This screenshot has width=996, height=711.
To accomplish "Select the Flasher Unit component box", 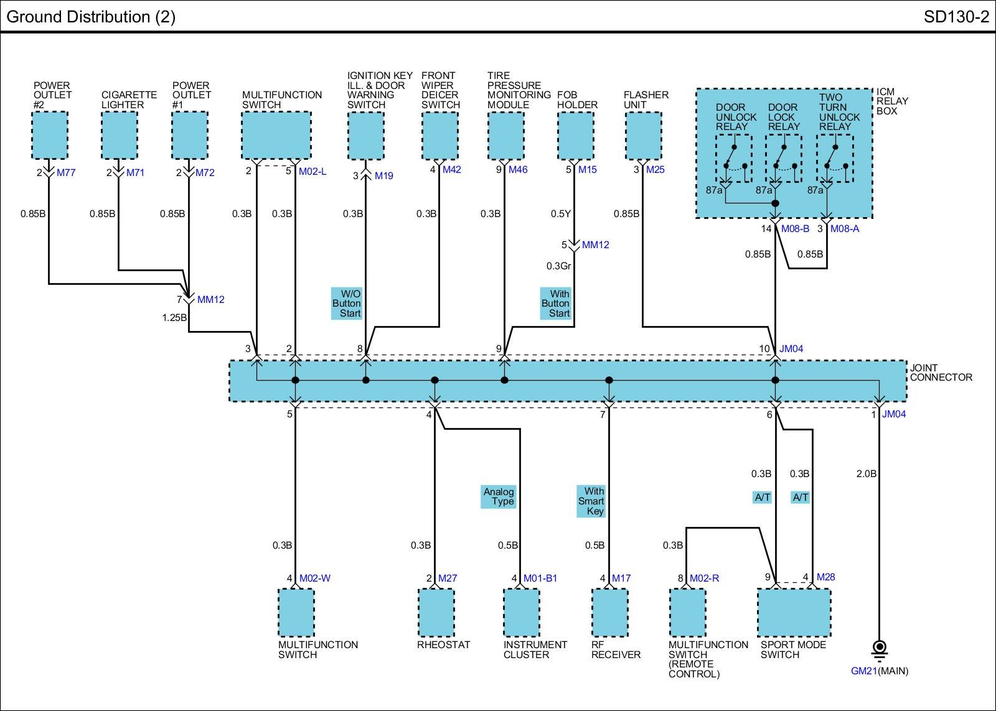I will coord(643,136).
